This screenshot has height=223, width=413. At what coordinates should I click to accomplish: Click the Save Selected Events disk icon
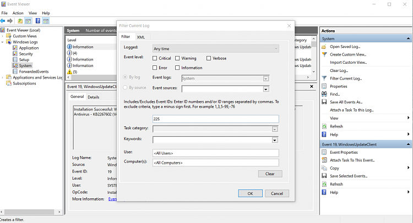pyautogui.click(x=324, y=176)
